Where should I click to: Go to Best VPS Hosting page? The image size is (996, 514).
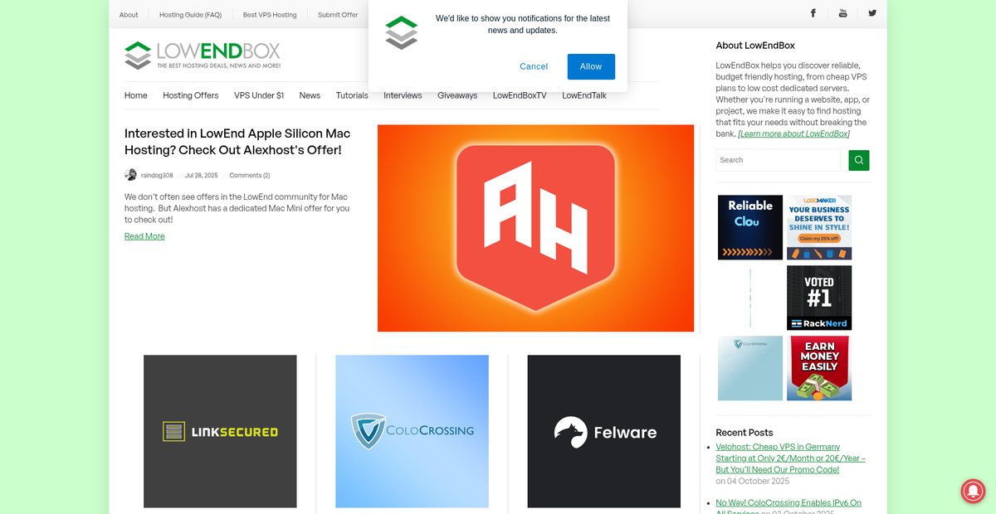pyautogui.click(x=270, y=14)
